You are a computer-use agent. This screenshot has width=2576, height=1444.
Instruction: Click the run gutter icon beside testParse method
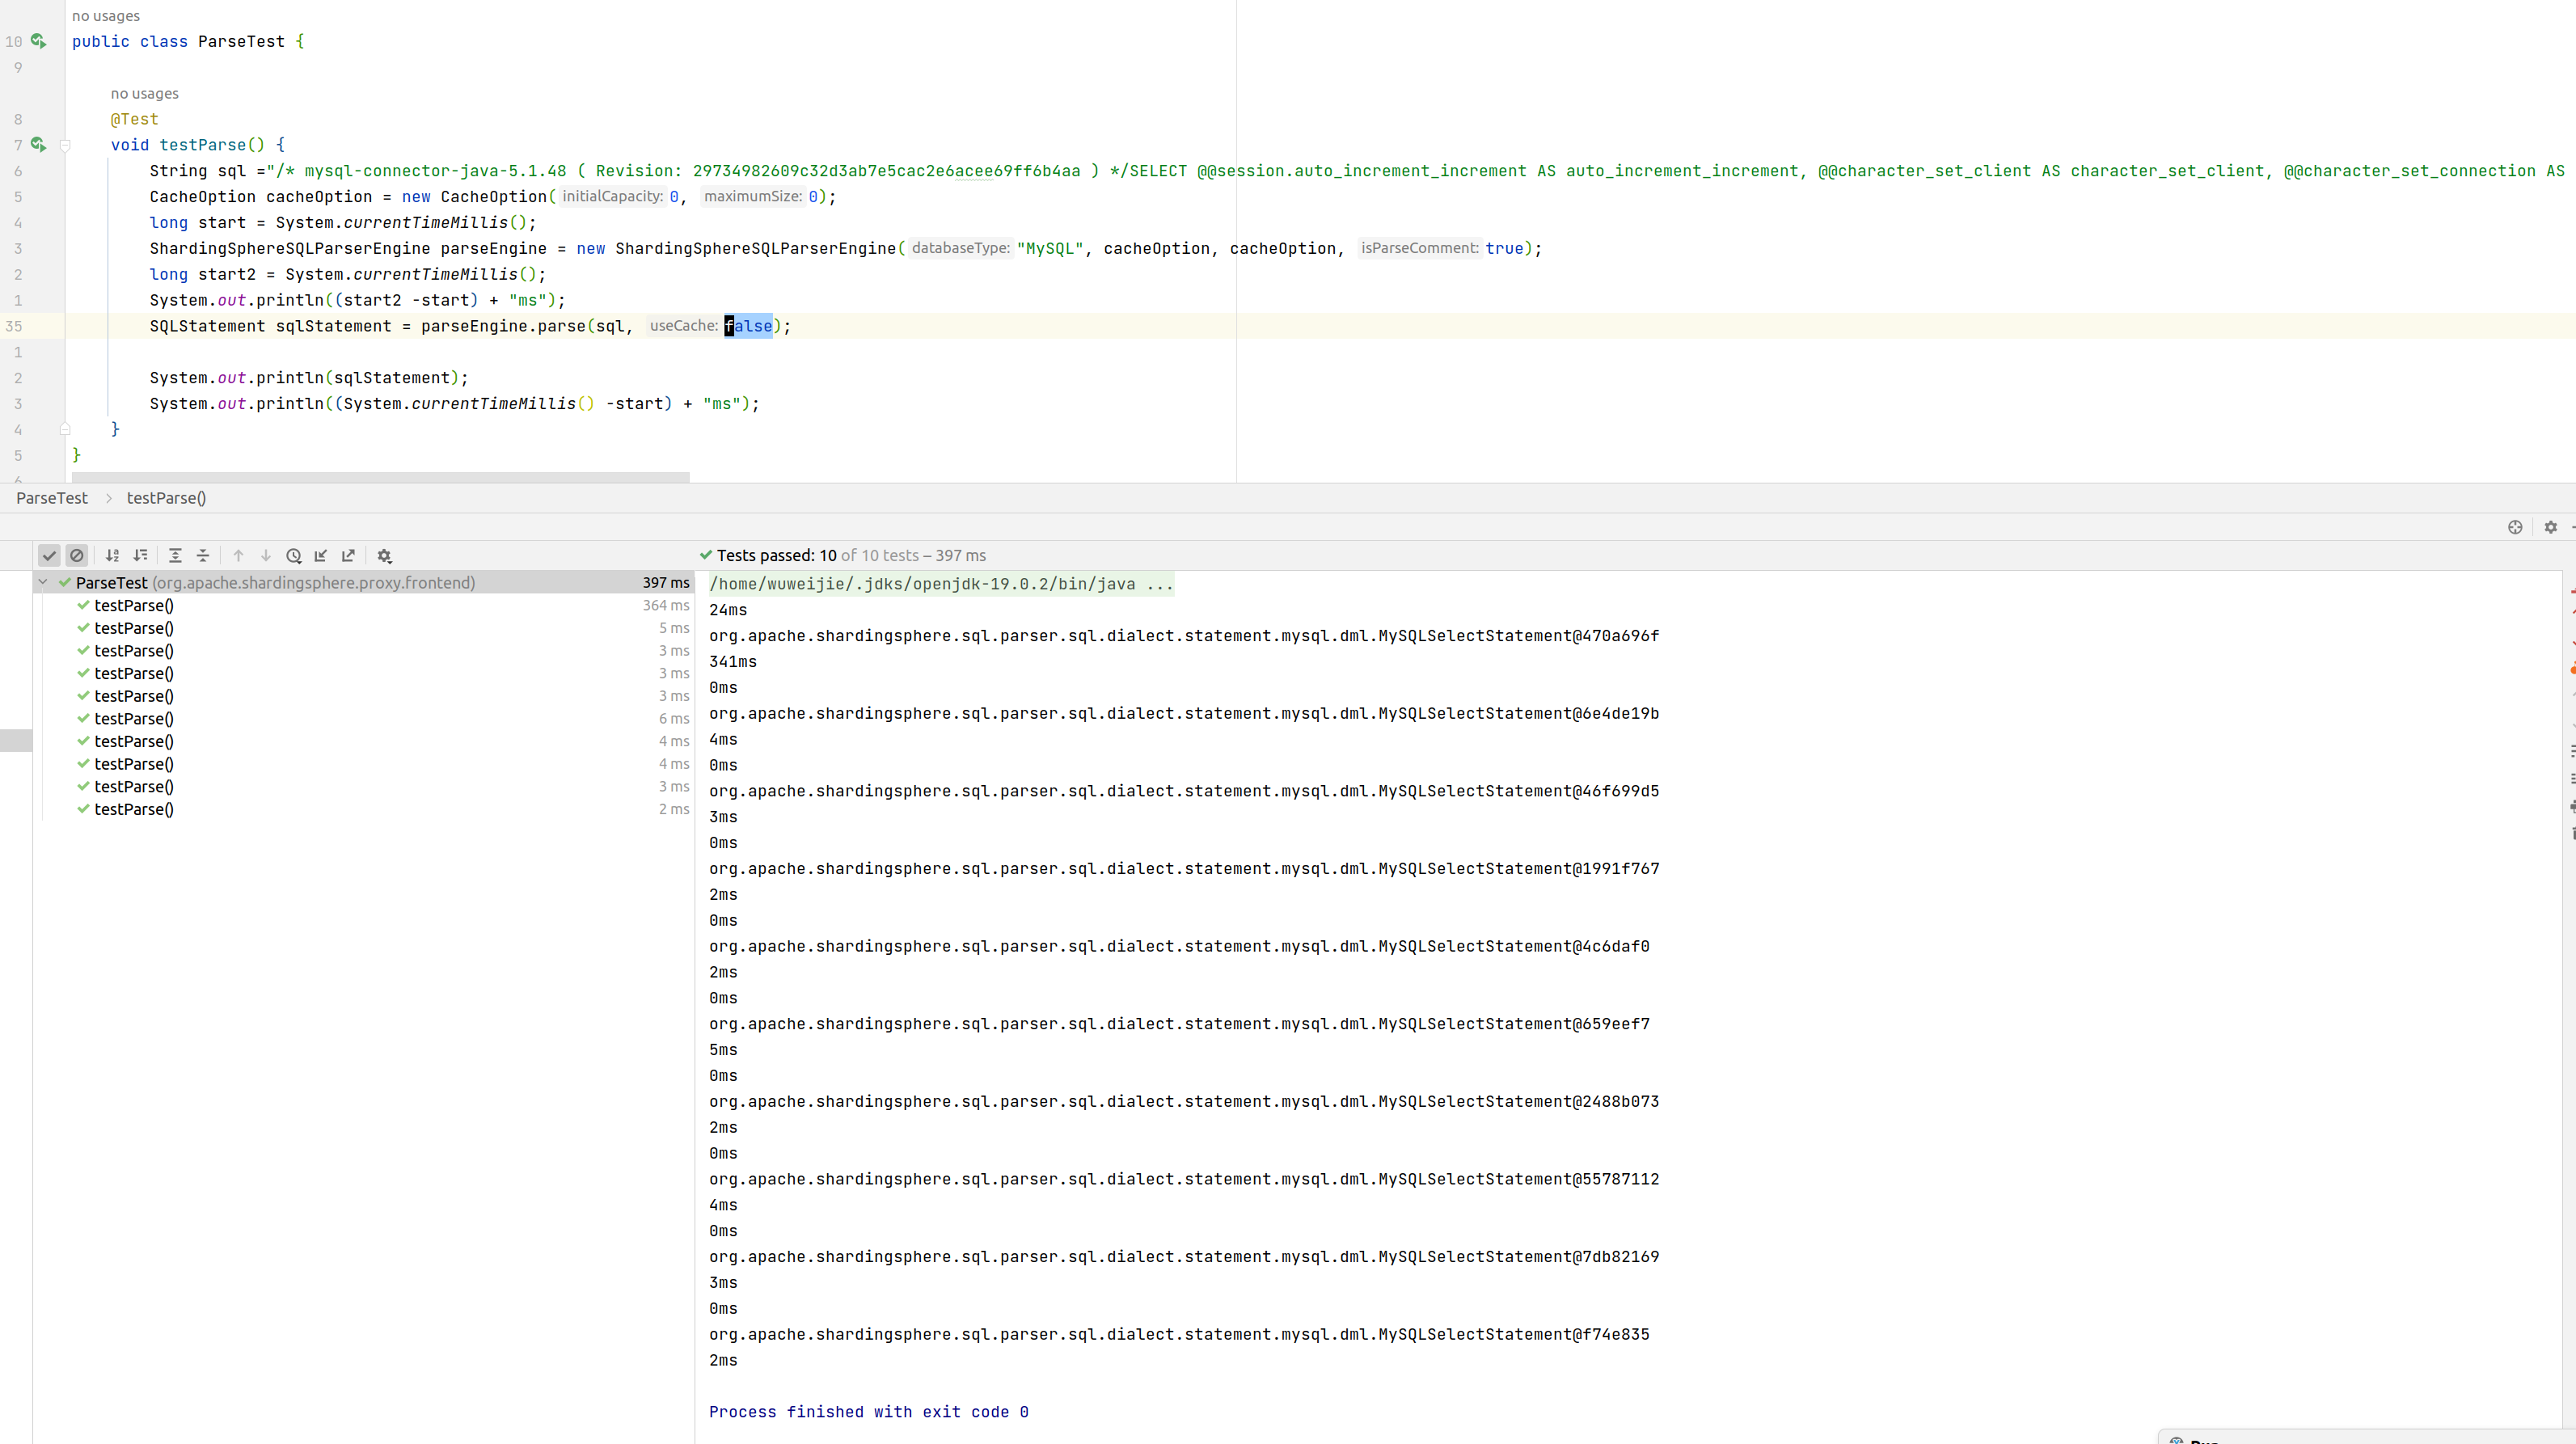pyautogui.click(x=38, y=144)
